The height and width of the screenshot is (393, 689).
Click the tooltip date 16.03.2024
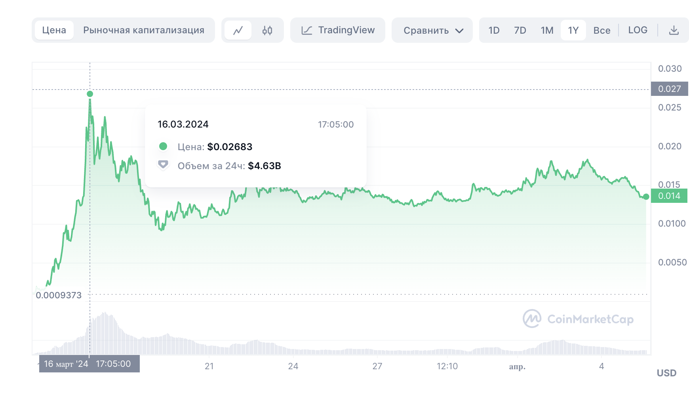click(183, 124)
